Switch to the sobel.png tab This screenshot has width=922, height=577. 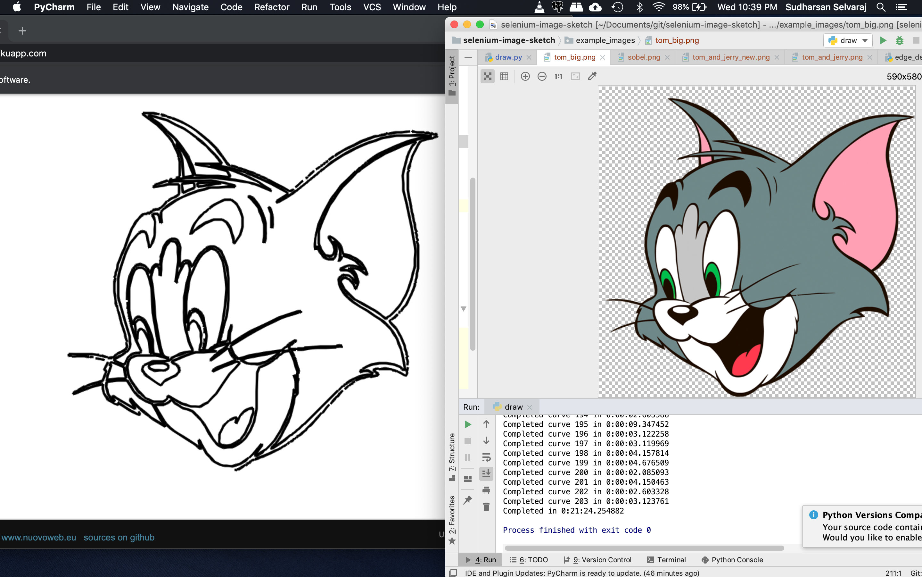click(643, 57)
